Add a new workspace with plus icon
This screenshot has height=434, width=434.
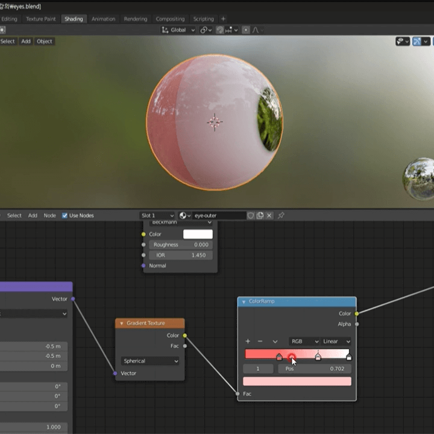point(224,19)
